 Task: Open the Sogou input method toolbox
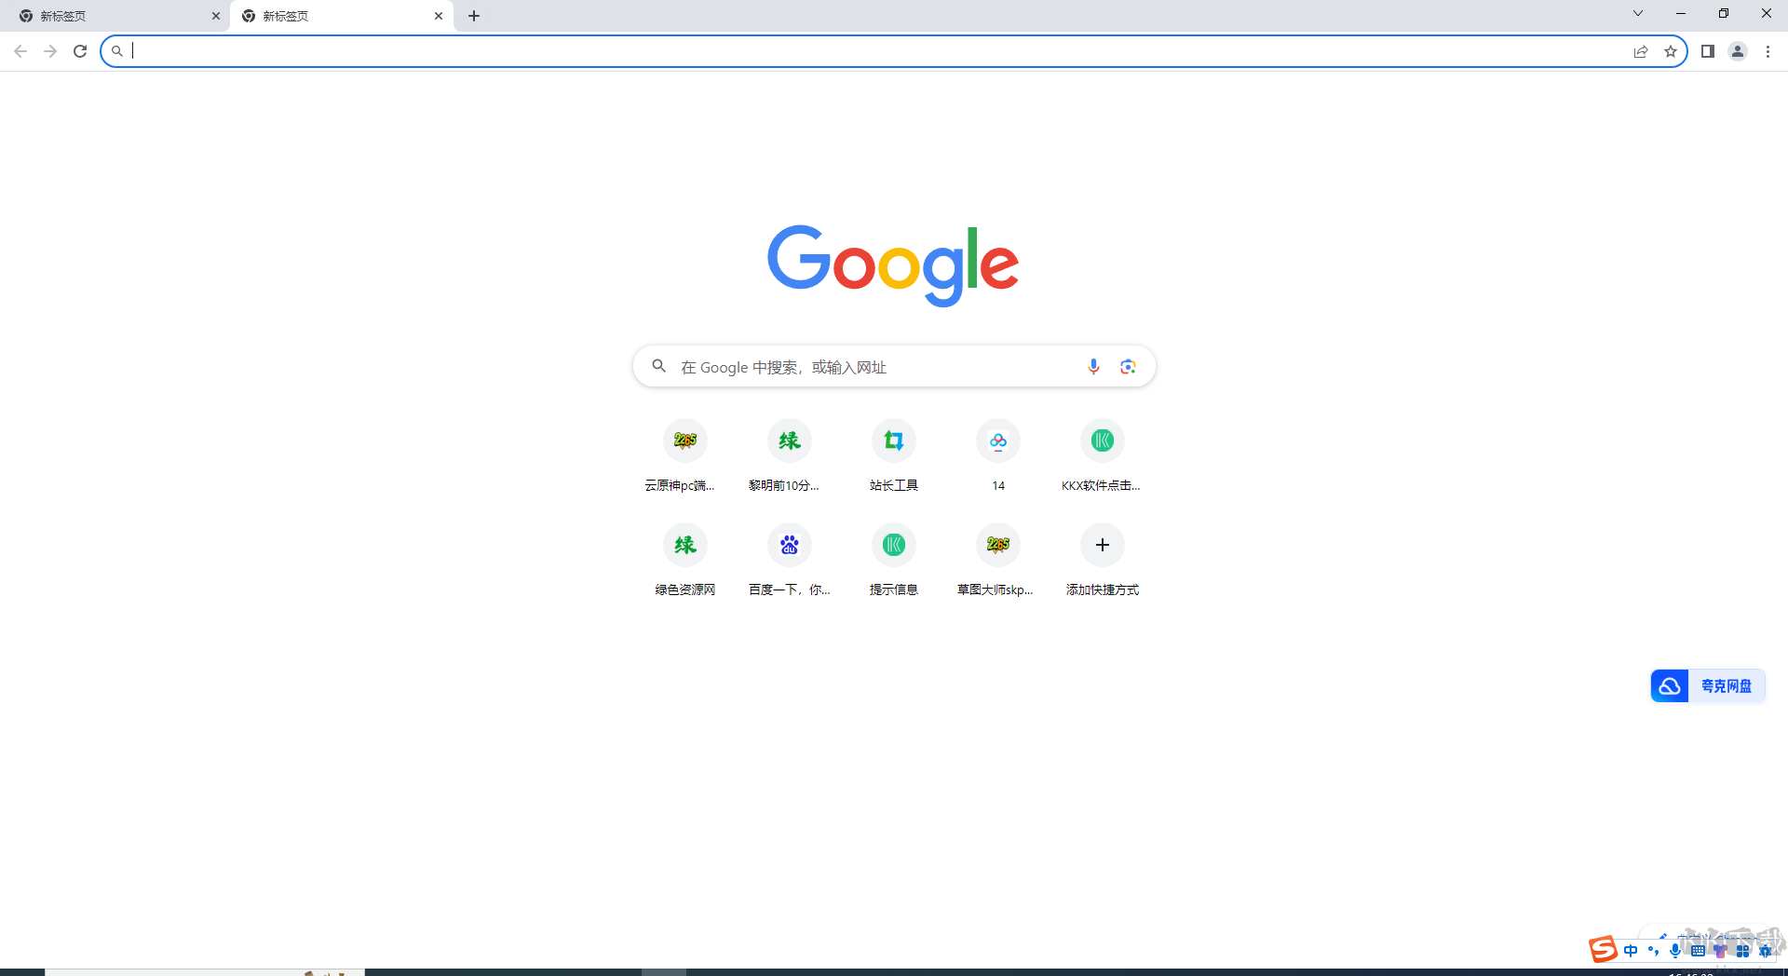click(1742, 950)
